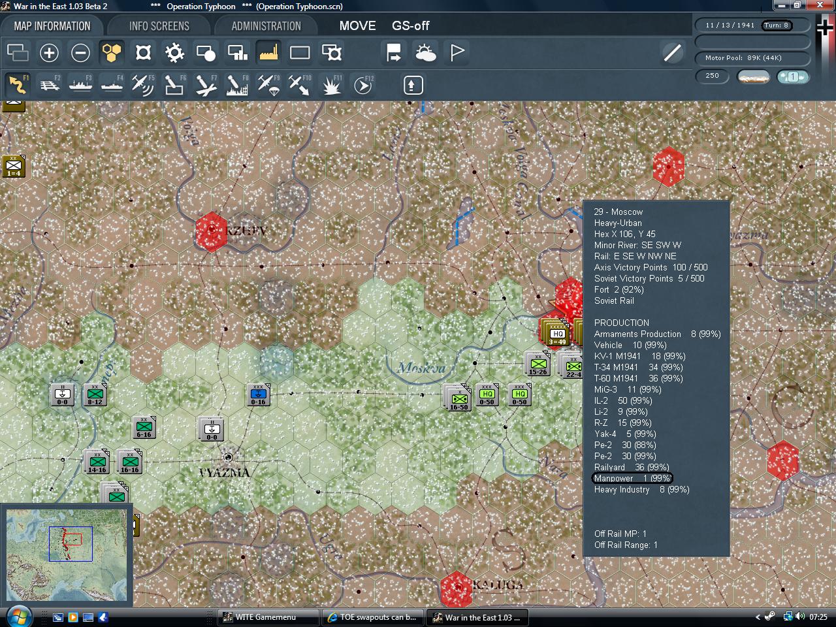Click F12 end turn arrow icon
Screen dimensions: 836x627
pos(362,85)
